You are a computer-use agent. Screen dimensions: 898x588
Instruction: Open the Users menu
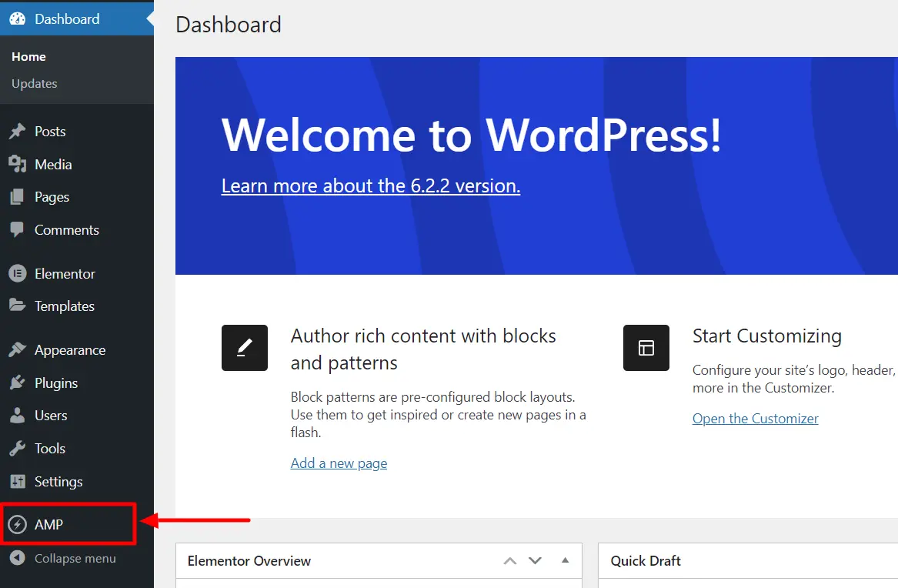pos(77,416)
